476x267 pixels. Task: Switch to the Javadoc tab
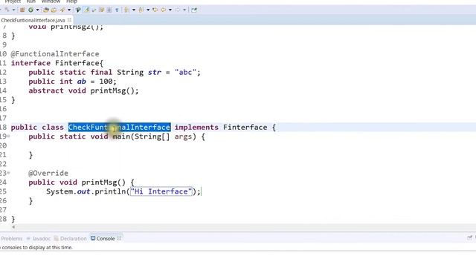(x=39, y=239)
